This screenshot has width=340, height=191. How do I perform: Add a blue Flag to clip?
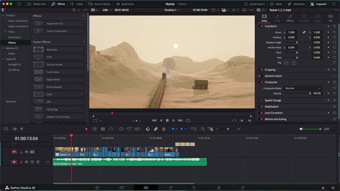[x=173, y=129]
